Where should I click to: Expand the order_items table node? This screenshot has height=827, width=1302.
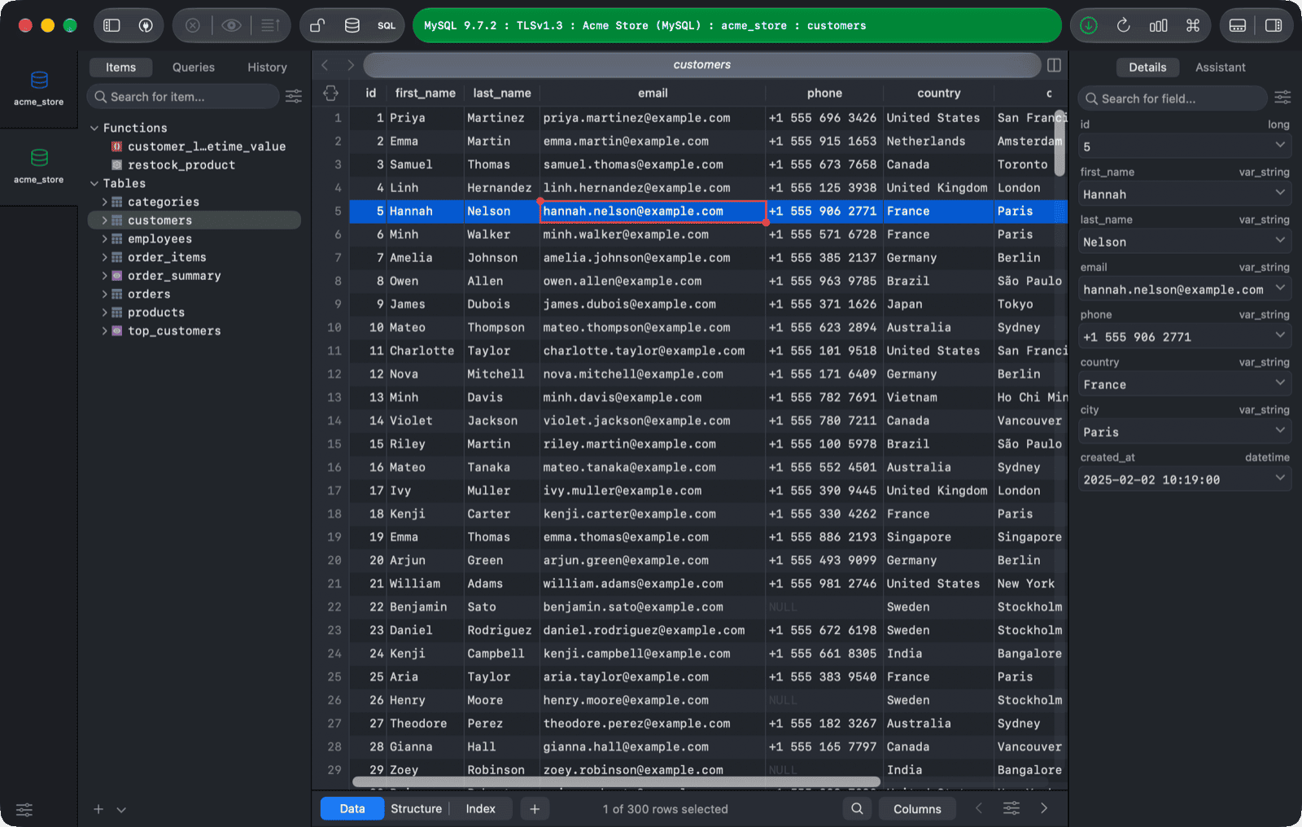coord(104,257)
